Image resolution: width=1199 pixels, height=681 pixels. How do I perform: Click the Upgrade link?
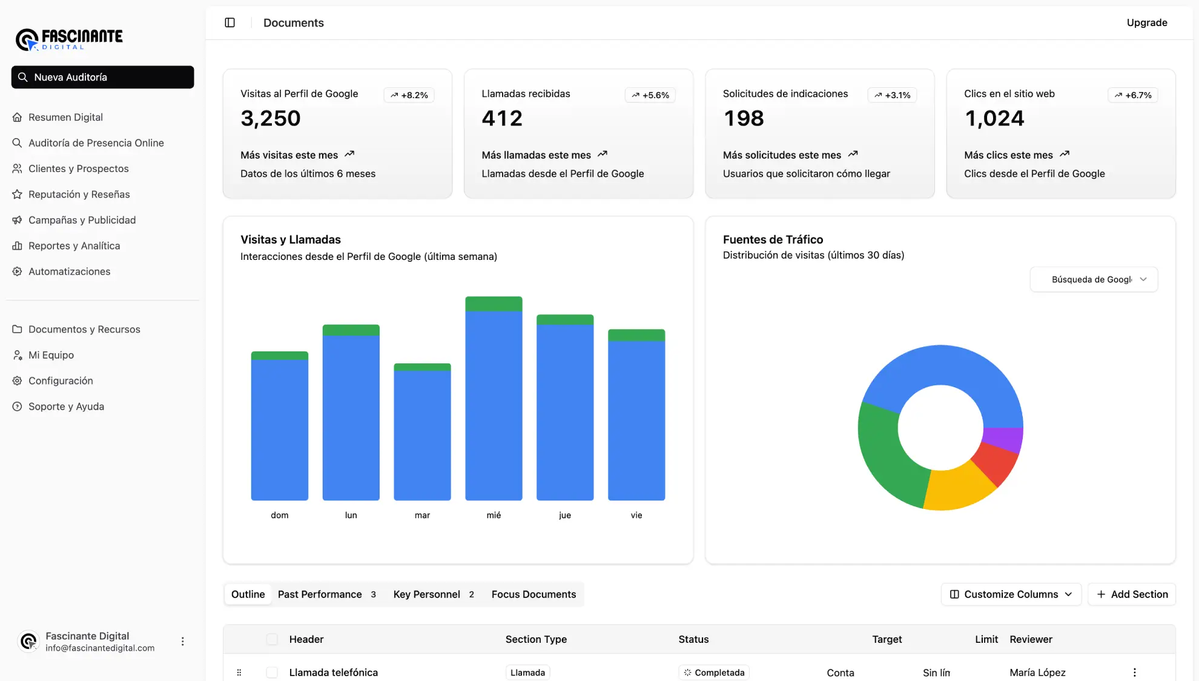click(1146, 22)
